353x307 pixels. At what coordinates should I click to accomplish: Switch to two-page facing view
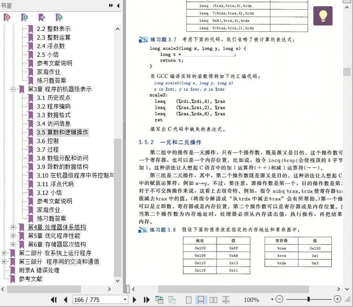click(213, 300)
